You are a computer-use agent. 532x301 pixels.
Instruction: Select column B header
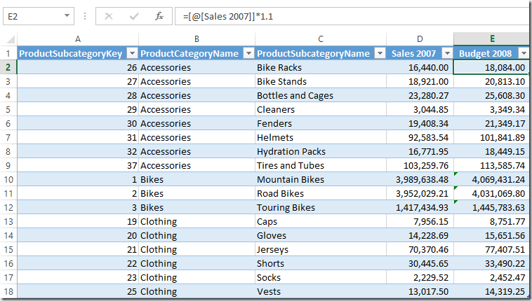click(x=197, y=39)
